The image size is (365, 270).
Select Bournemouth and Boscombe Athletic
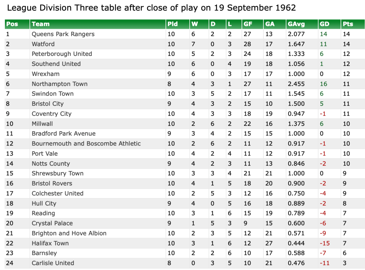pos(86,143)
